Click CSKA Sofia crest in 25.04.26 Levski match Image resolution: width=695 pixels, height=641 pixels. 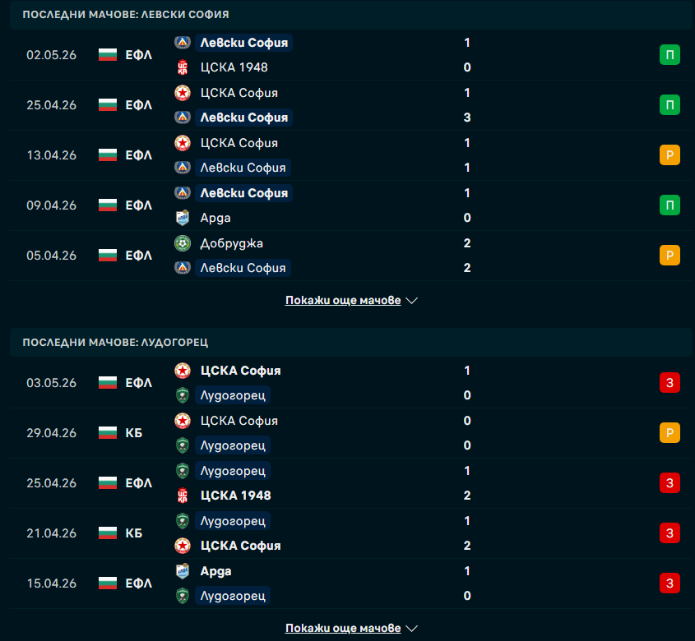pyautogui.click(x=182, y=93)
